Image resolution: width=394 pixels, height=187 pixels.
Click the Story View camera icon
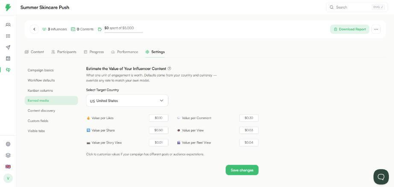pyautogui.click(x=88, y=143)
